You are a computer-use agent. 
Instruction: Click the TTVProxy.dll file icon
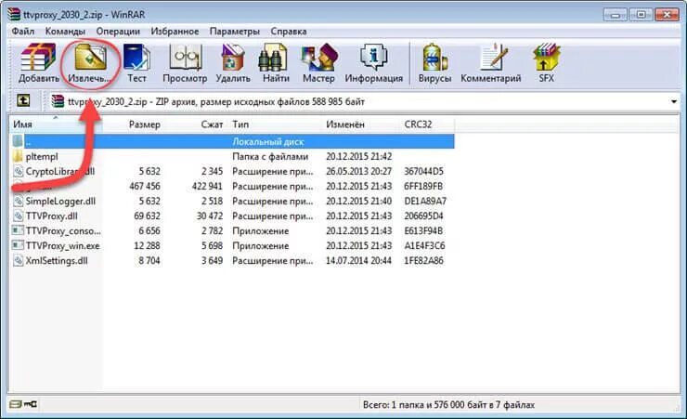pos(18,216)
